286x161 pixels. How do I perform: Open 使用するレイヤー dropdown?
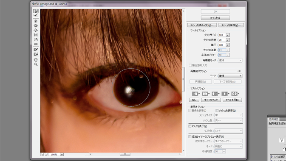point(228,141)
